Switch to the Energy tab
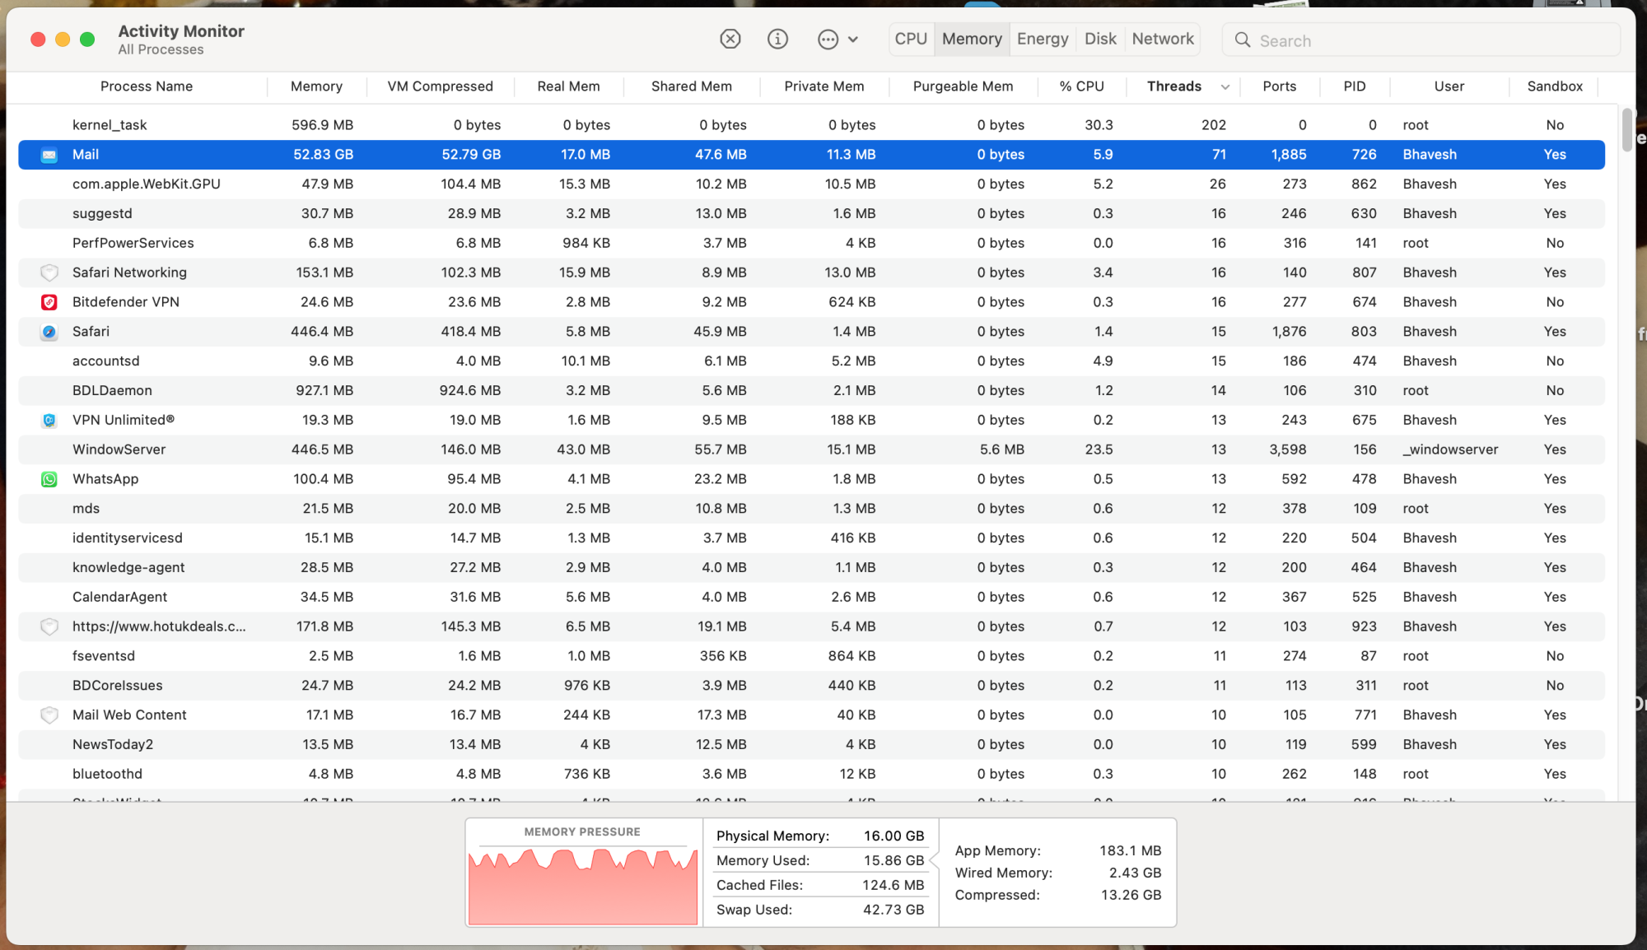Screen dimensions: 1647x950 1042,39
